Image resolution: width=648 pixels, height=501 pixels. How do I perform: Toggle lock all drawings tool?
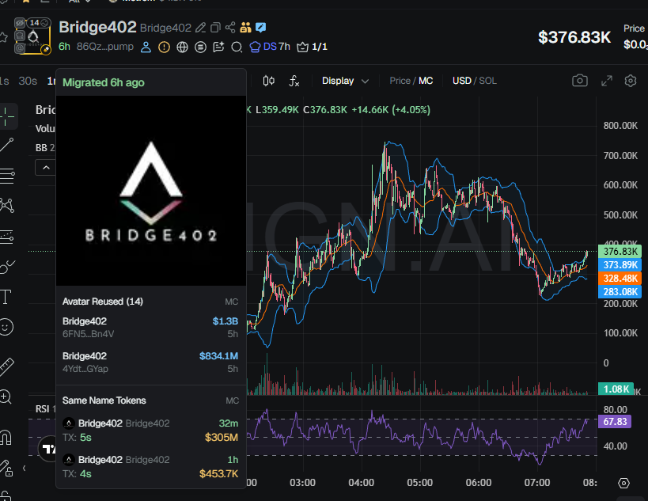coord(6,469)
